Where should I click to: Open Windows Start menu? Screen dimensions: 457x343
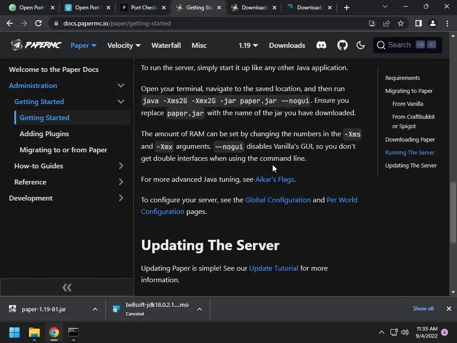pos(14,332)
